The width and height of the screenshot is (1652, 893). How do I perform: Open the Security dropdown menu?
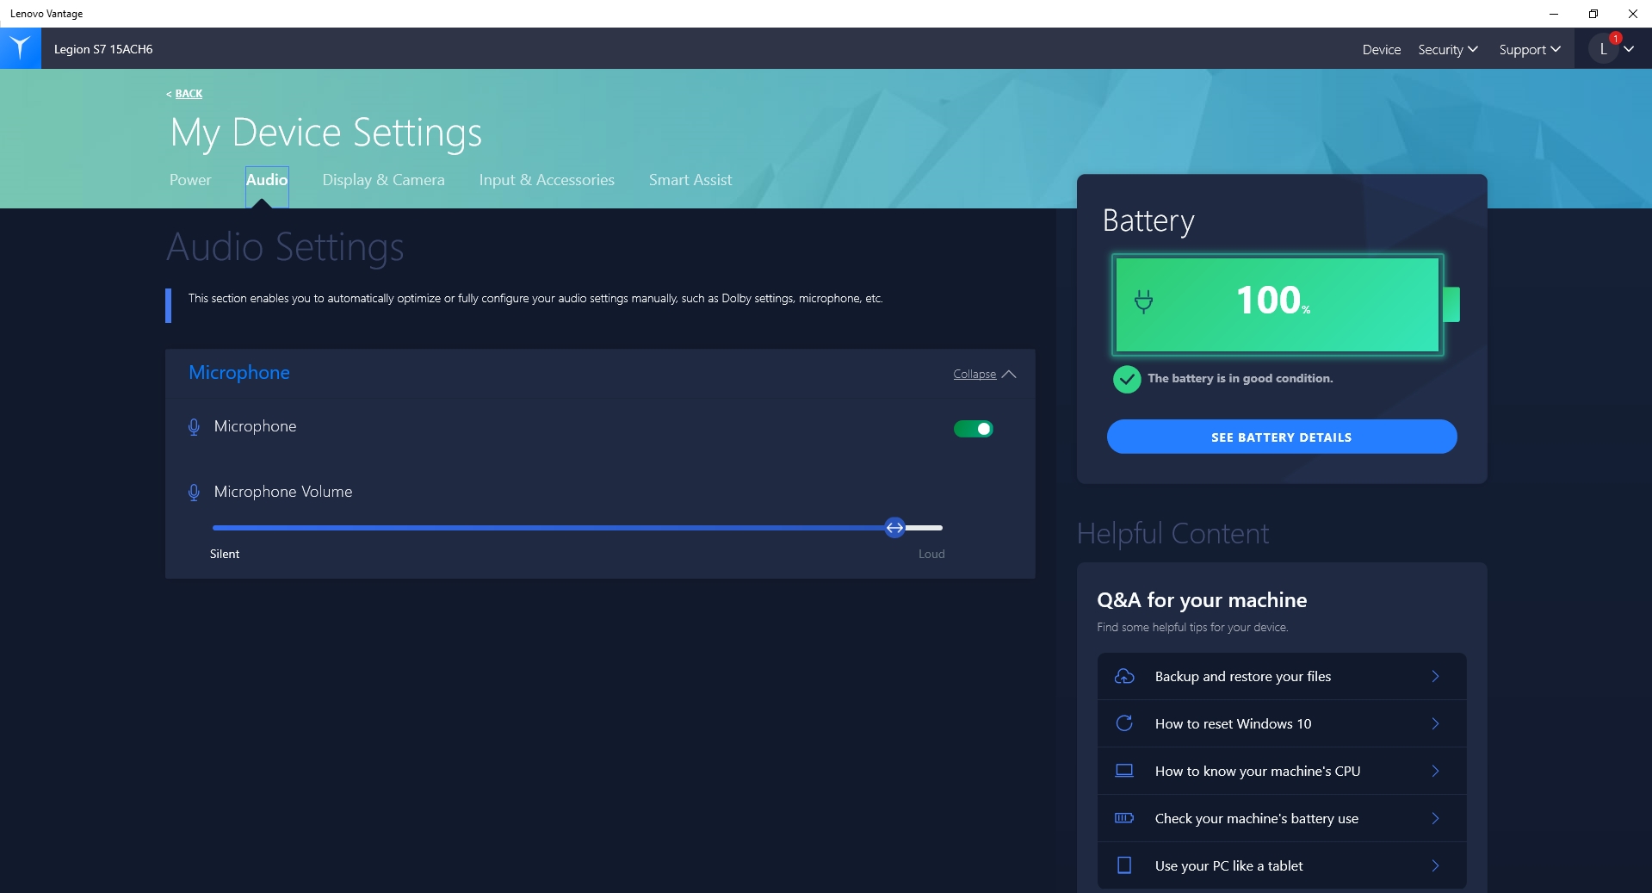[1447, 50]
